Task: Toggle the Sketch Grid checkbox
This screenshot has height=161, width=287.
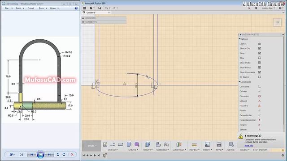Action: (x=259, y=48)
